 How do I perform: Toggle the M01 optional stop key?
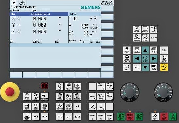point(36,117)
